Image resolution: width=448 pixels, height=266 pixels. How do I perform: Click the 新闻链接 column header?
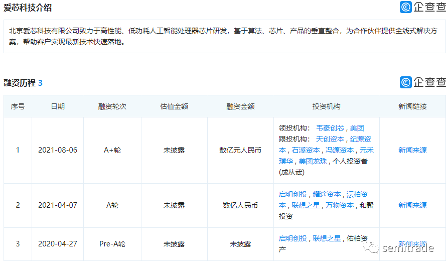[x=412, y=106]
